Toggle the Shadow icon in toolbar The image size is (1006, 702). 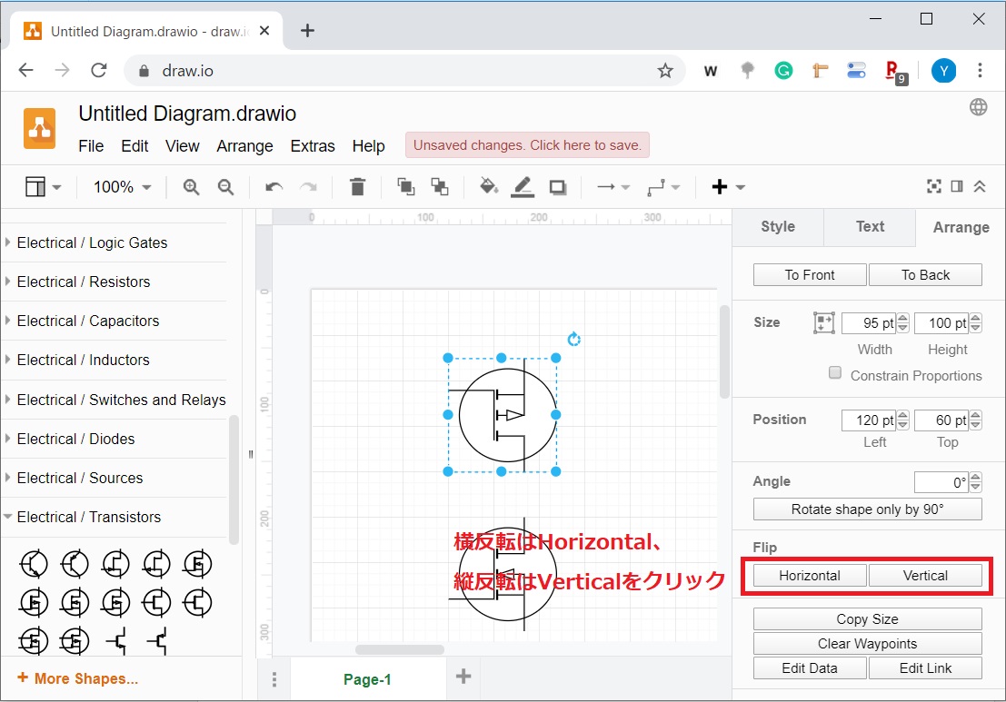tap(558, 187)
